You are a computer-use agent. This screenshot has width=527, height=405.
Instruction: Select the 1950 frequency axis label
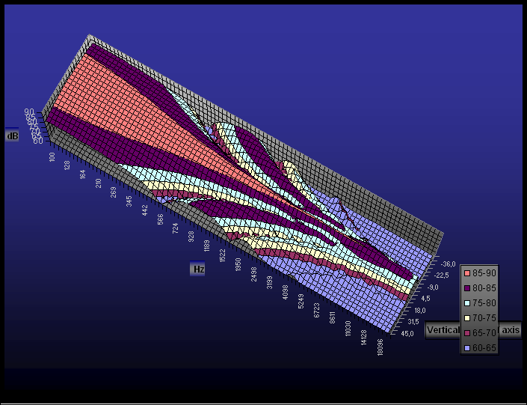pyautogui.click(x=238, y=264)
